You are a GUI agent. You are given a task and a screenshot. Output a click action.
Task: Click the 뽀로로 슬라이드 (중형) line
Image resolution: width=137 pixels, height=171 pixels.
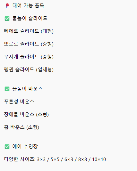(29, 44)
